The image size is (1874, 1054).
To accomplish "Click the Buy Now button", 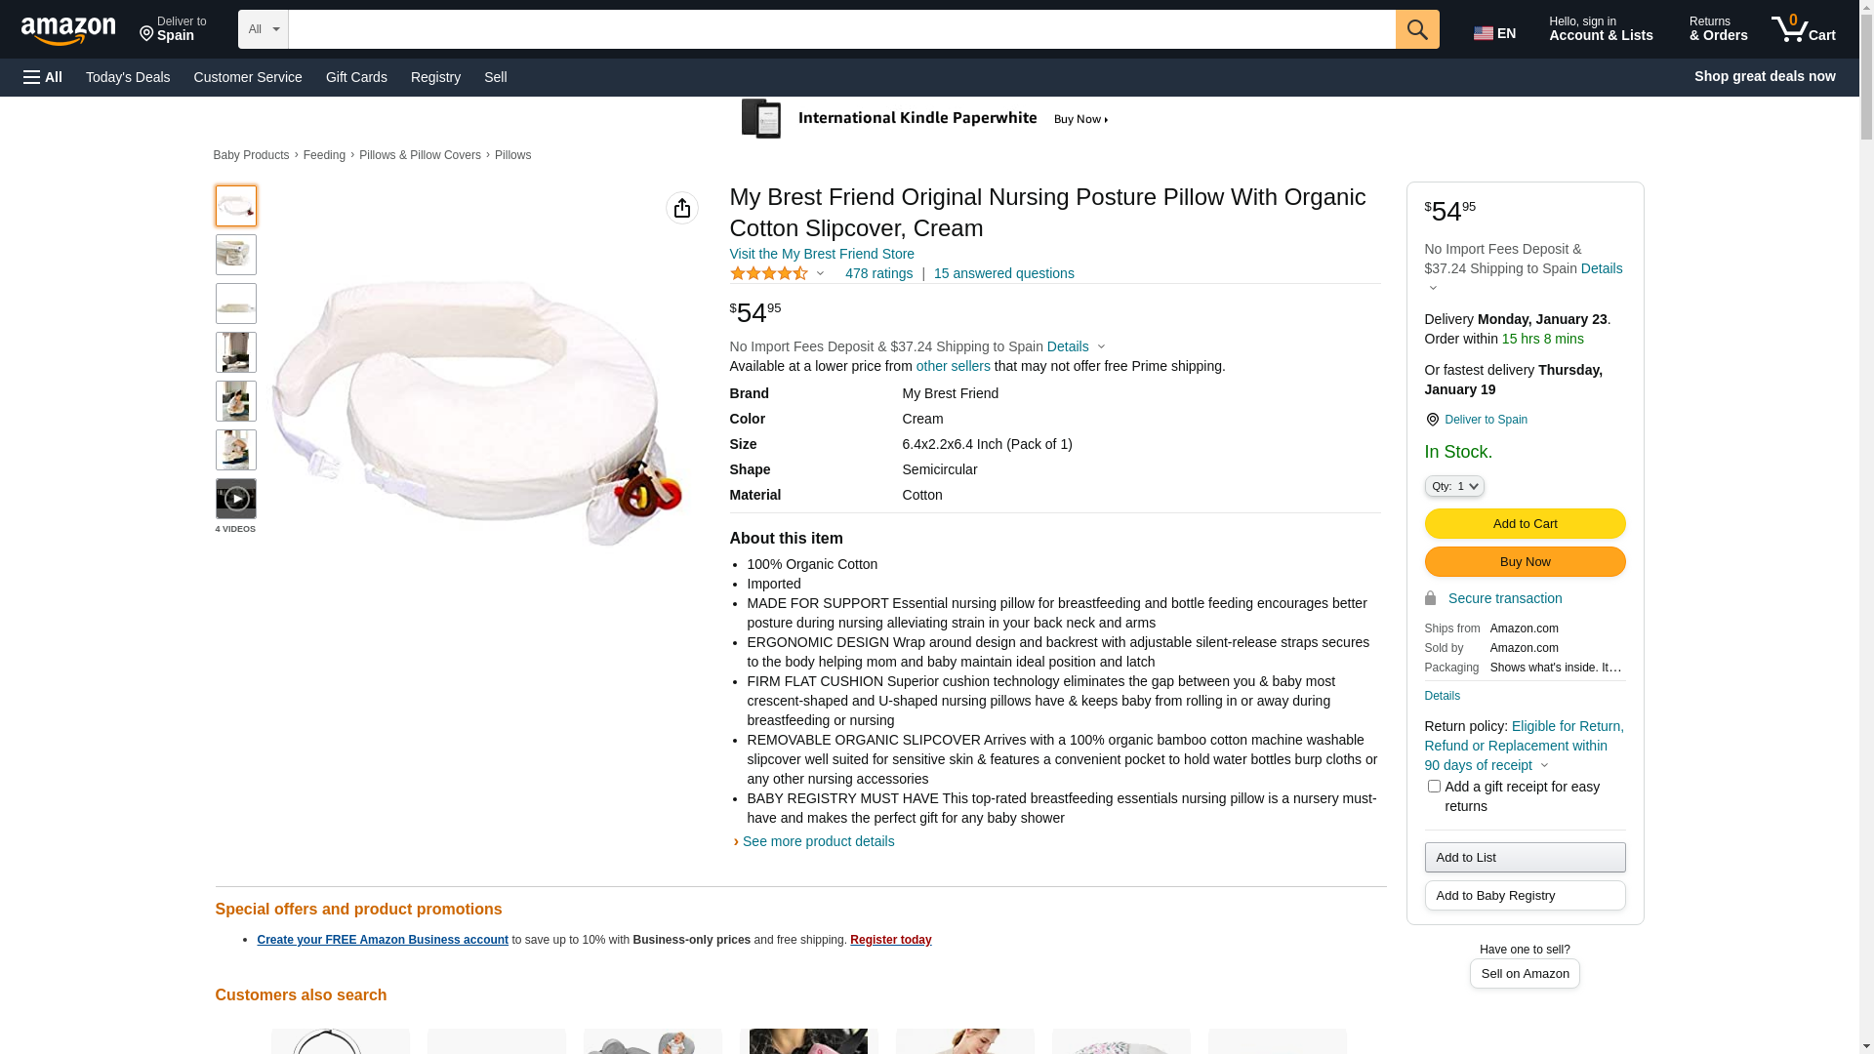I will coord(1525,562).
